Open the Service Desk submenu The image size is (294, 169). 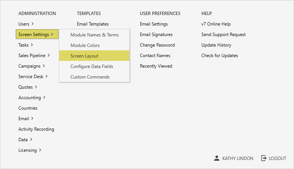tap(33, 77)
